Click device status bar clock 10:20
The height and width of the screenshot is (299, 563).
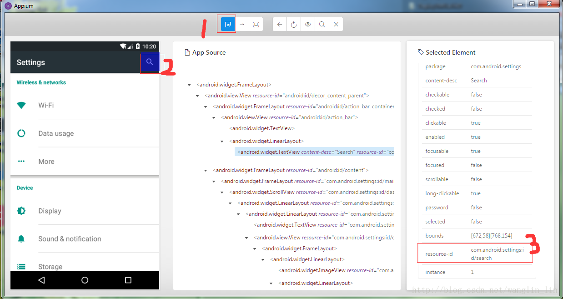click(x=149, y=46)
